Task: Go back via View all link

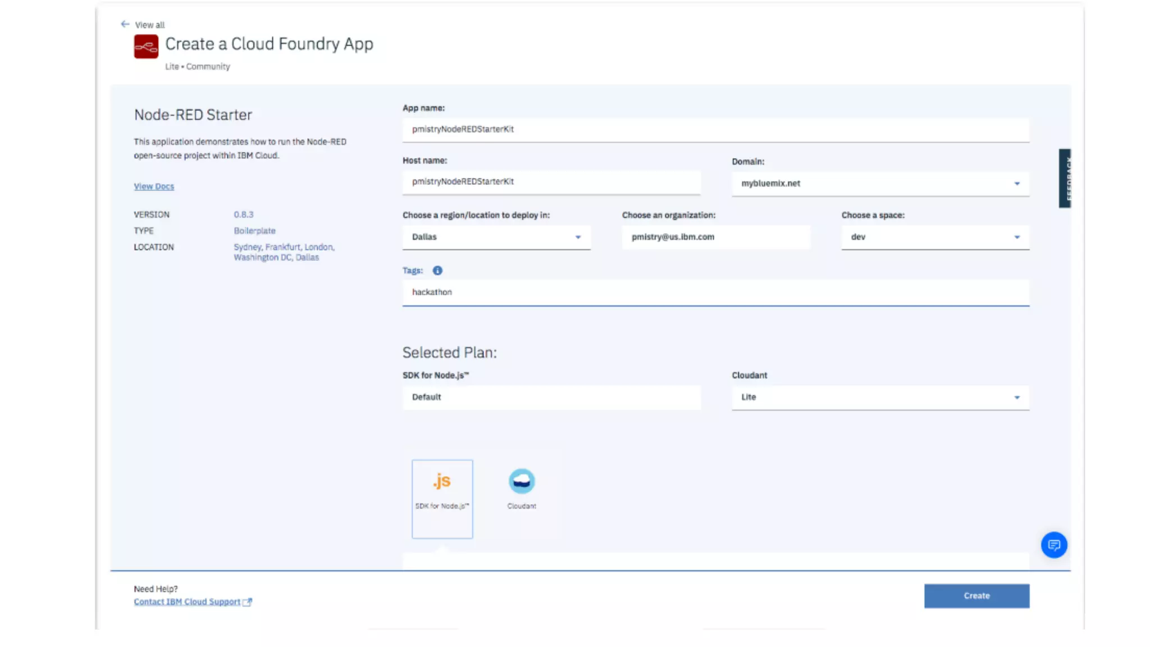Action: [x=149, y=25]
